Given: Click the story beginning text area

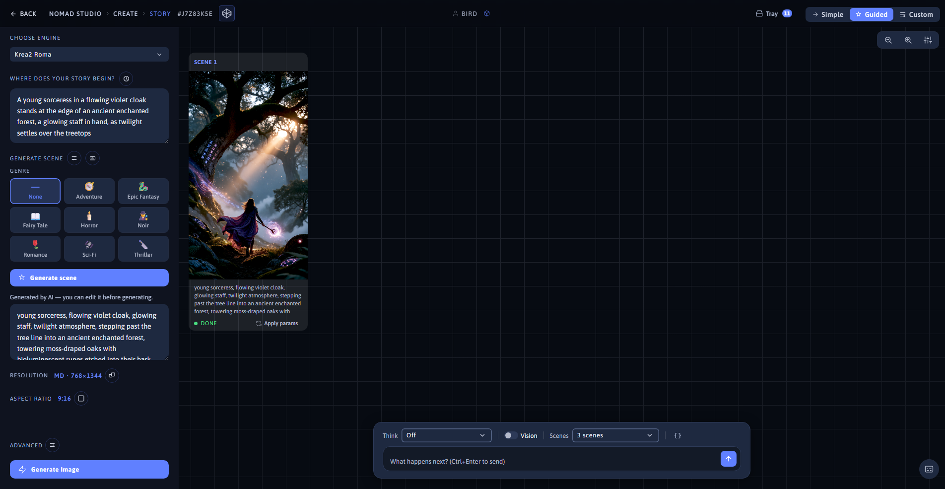Looking at the screenshot, I should coord(89,116).
